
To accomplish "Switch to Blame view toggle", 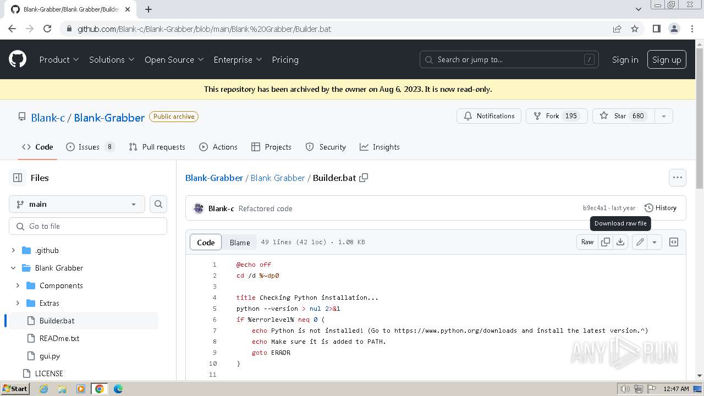I will (x=240, y=242).
